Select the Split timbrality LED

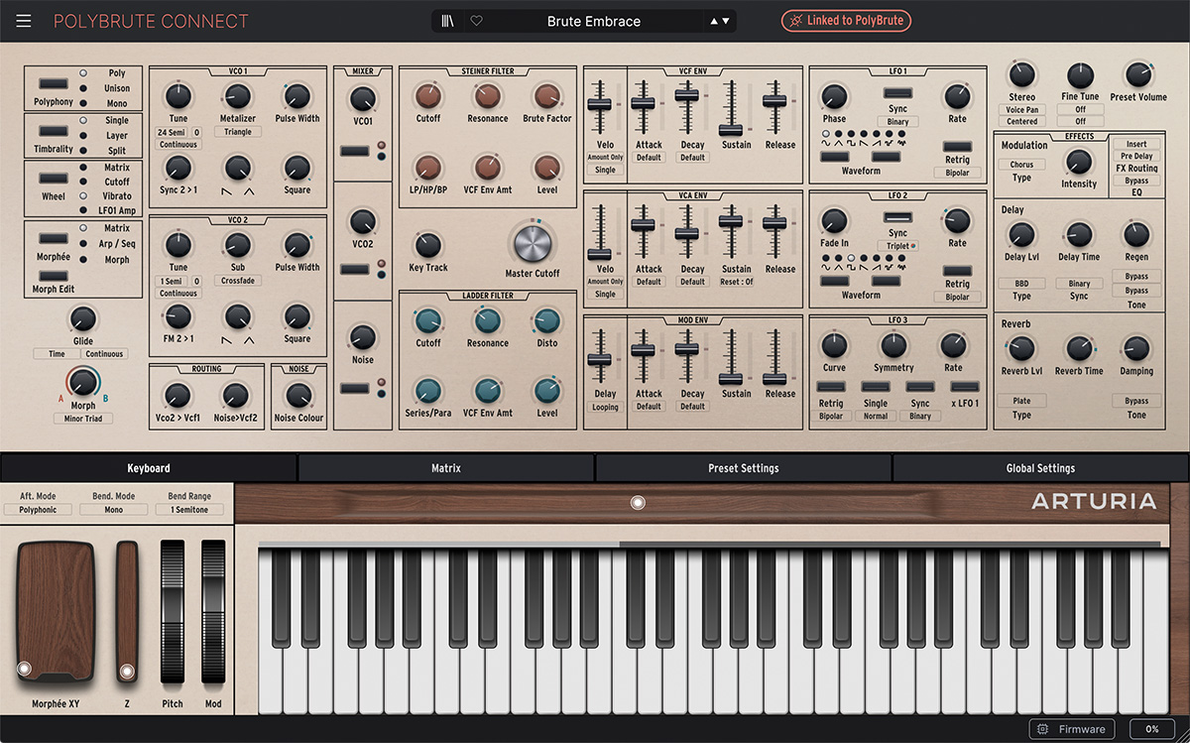coord(83,151)
